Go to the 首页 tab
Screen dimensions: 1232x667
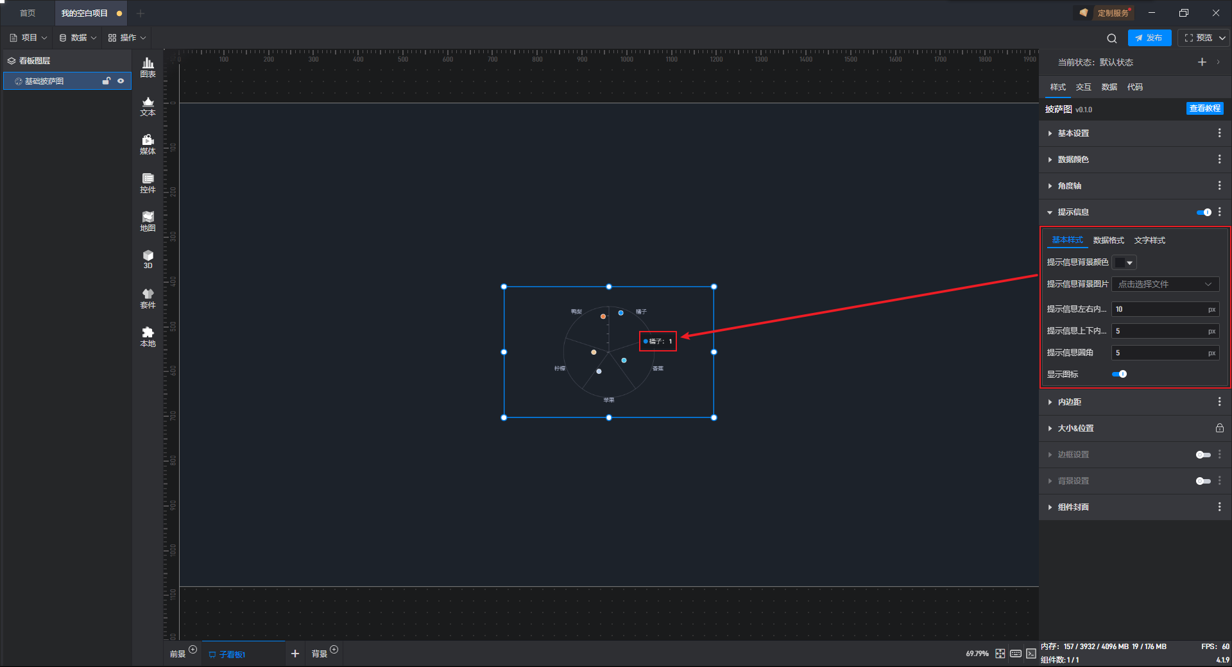coord(28,13)
